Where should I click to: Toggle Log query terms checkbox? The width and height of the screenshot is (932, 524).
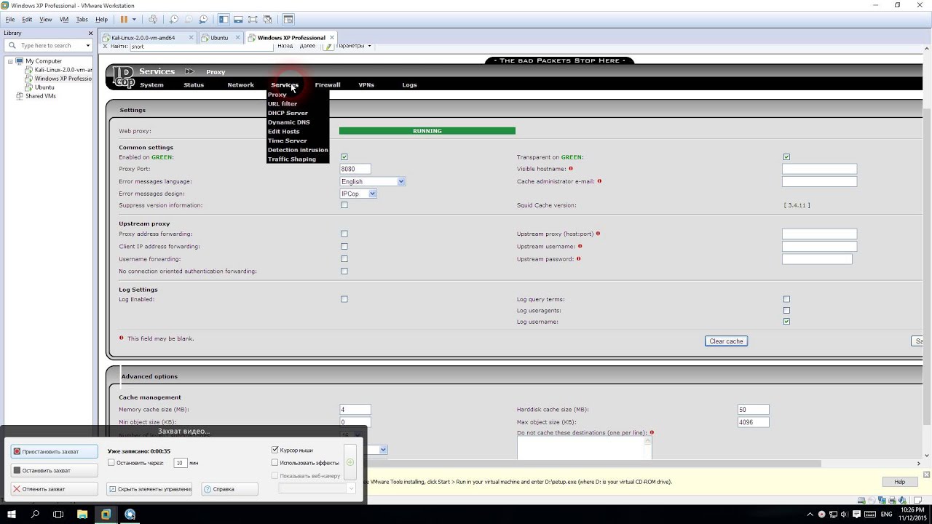point(786,299)
